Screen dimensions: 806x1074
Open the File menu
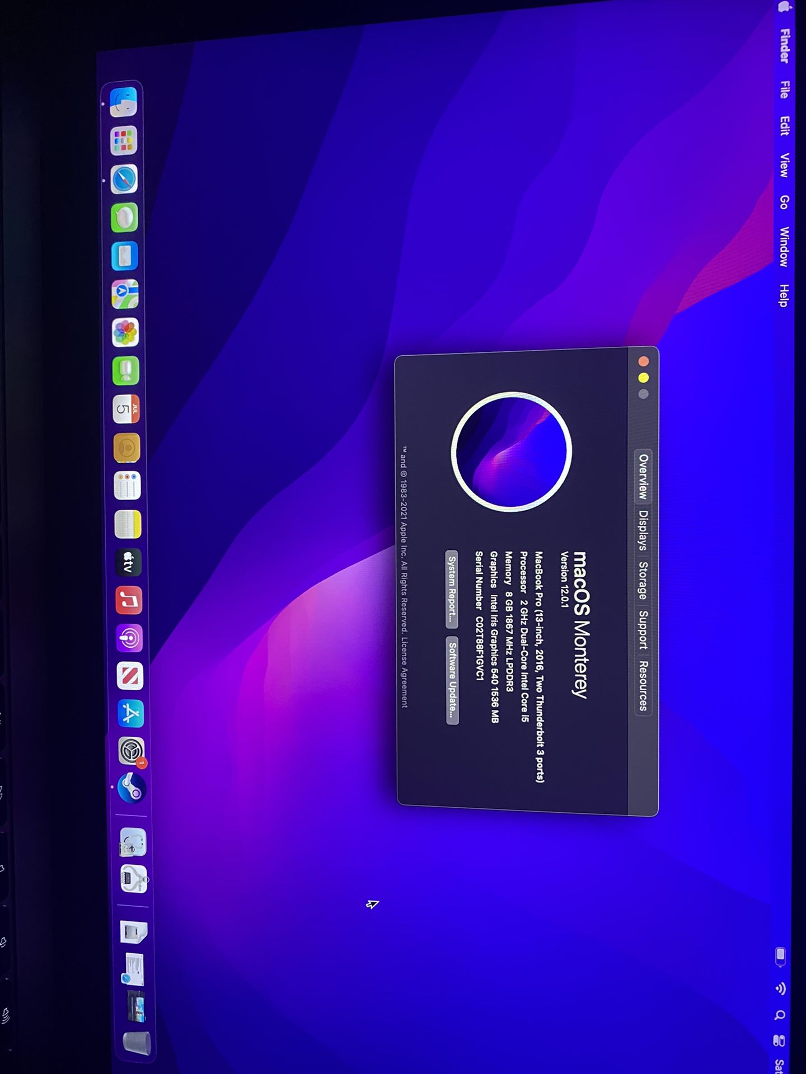click(785, 89)
